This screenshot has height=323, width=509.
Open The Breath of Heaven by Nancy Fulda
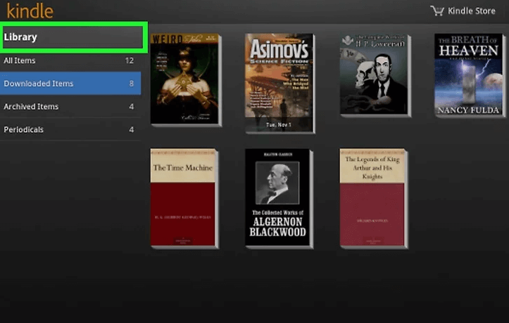[467, 74]
